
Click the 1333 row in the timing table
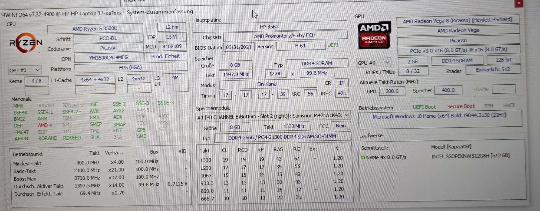click(274, 159)
